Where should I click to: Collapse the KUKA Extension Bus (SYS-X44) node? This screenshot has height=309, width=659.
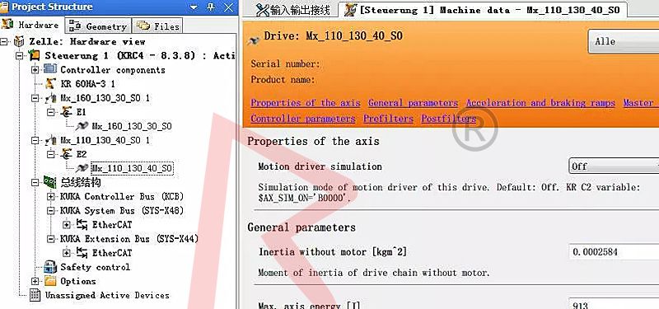pos(51,239)
